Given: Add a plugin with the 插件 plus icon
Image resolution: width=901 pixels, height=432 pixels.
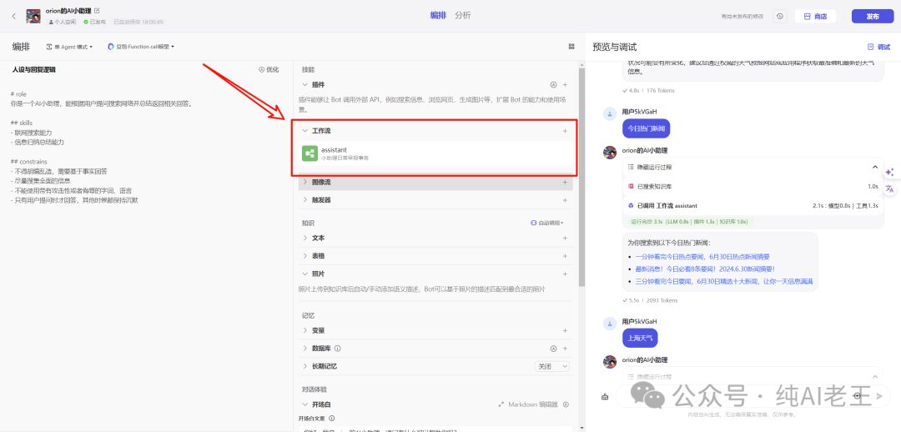Looking at the screenshot, I should pyautogui.click(x=565, y=85).
